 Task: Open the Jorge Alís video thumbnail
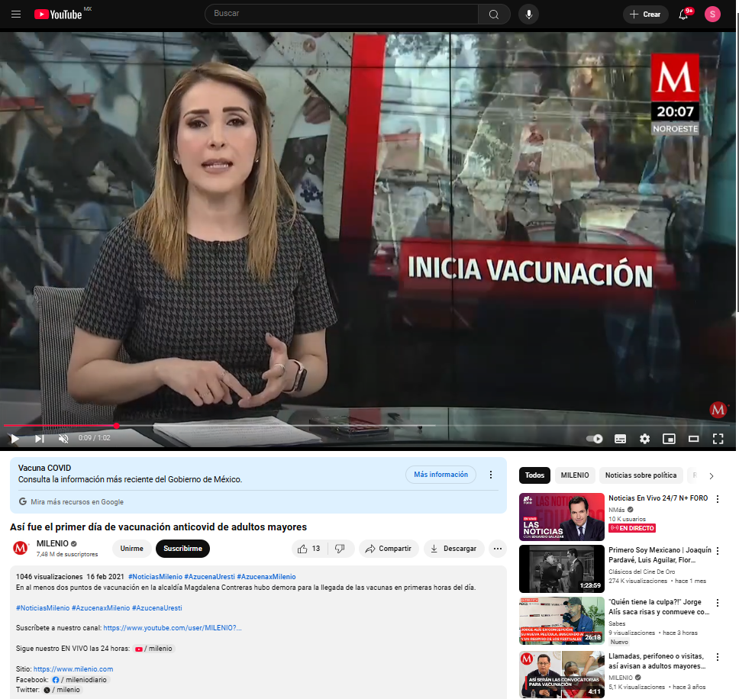tap(562, 620)
